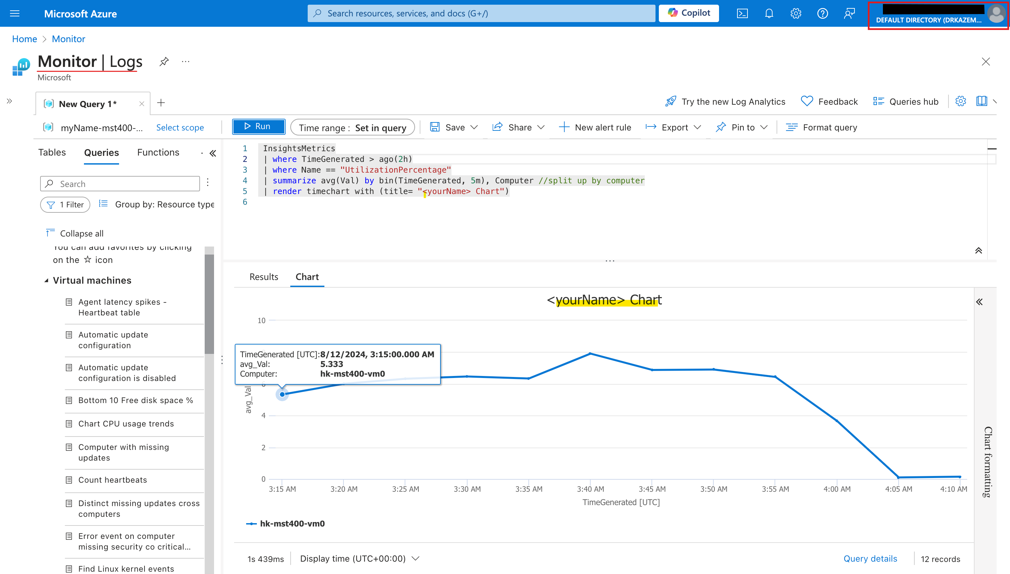Click the Monitor Logs blade icon
The height and width of the screenshot is (574, 1010).
coord(21,67)
